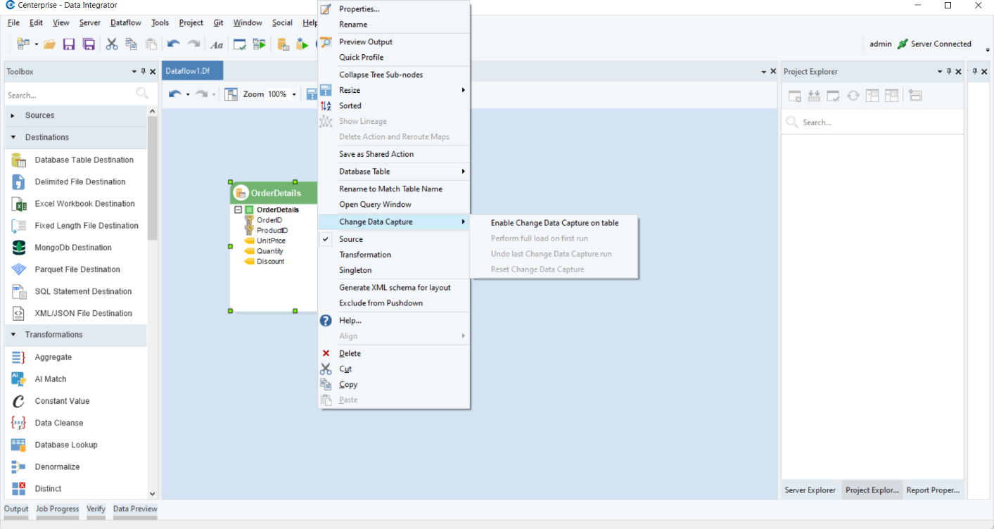The image size is (994, 529).
Task: Collapse the OrderDetails tree node
Action: point(238,210)
